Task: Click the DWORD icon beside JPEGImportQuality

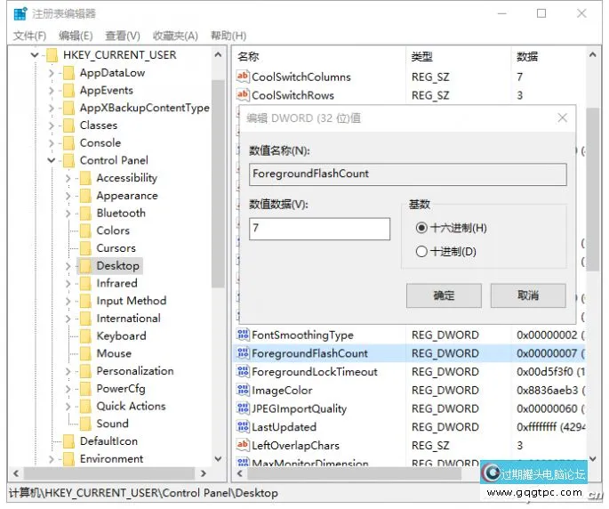Action: 243,409
